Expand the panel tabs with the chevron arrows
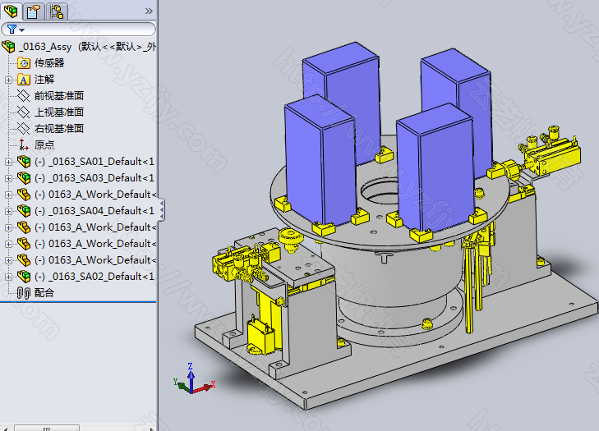Screen dimensions: 599x431 pyautogui.click(x=149, y=11)
